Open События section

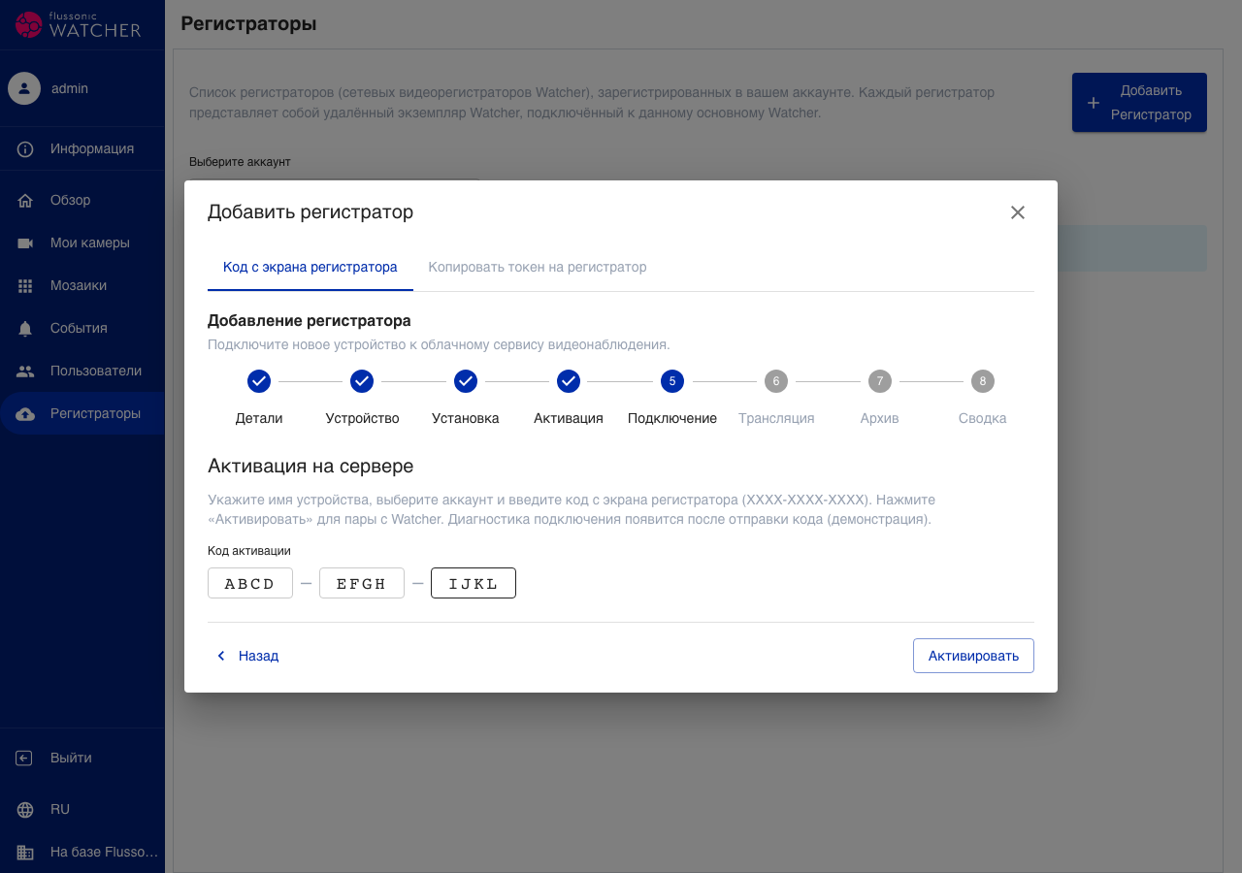click(x=82, y=329)
